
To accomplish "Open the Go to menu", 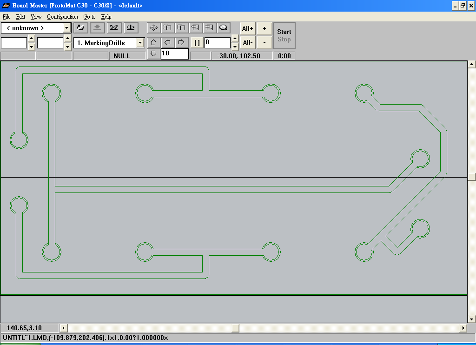I will [89, 17].
